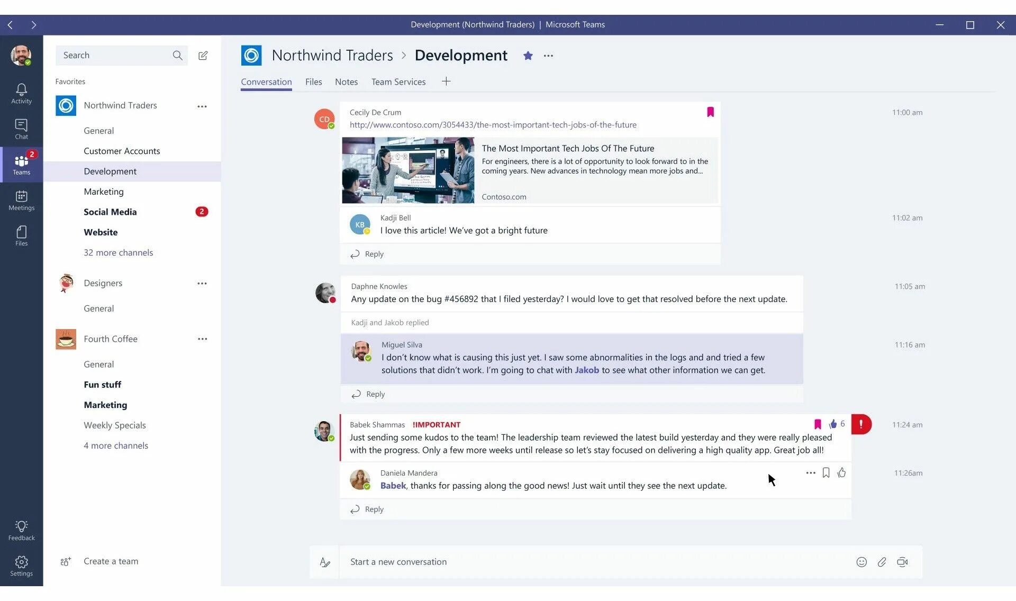This screenshot has width=1016, height=601.
Task: Click the search magnifier icon
Action: [x=177, y=55]
